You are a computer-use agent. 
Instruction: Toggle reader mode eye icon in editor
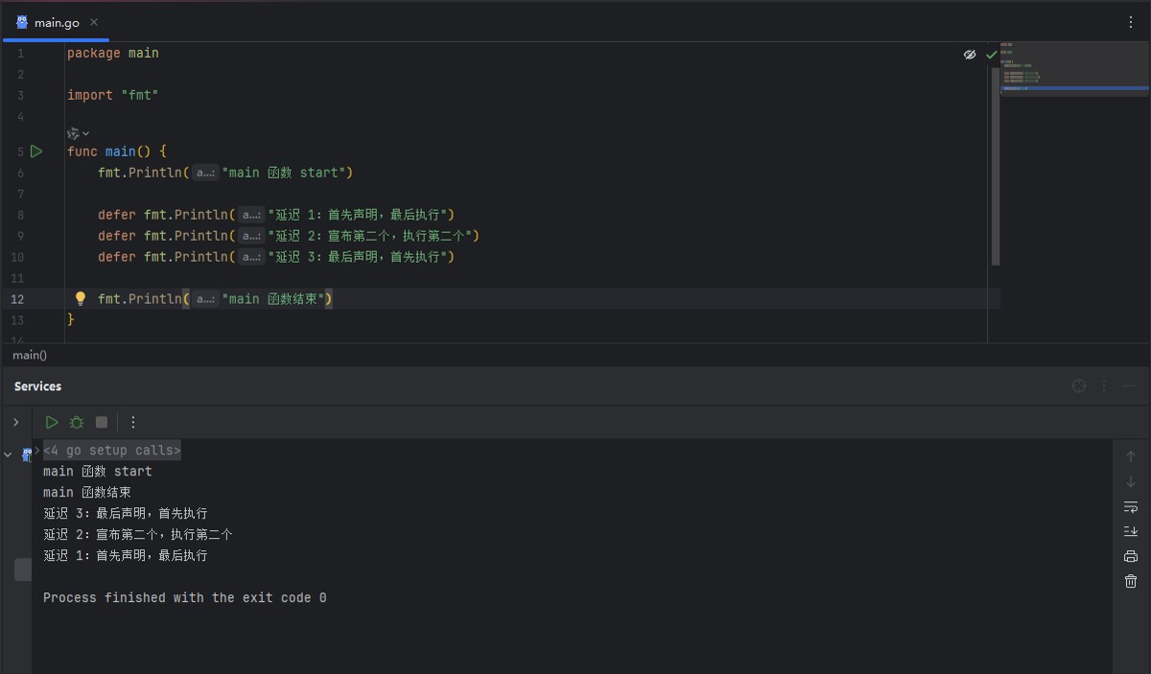[970, 55]
